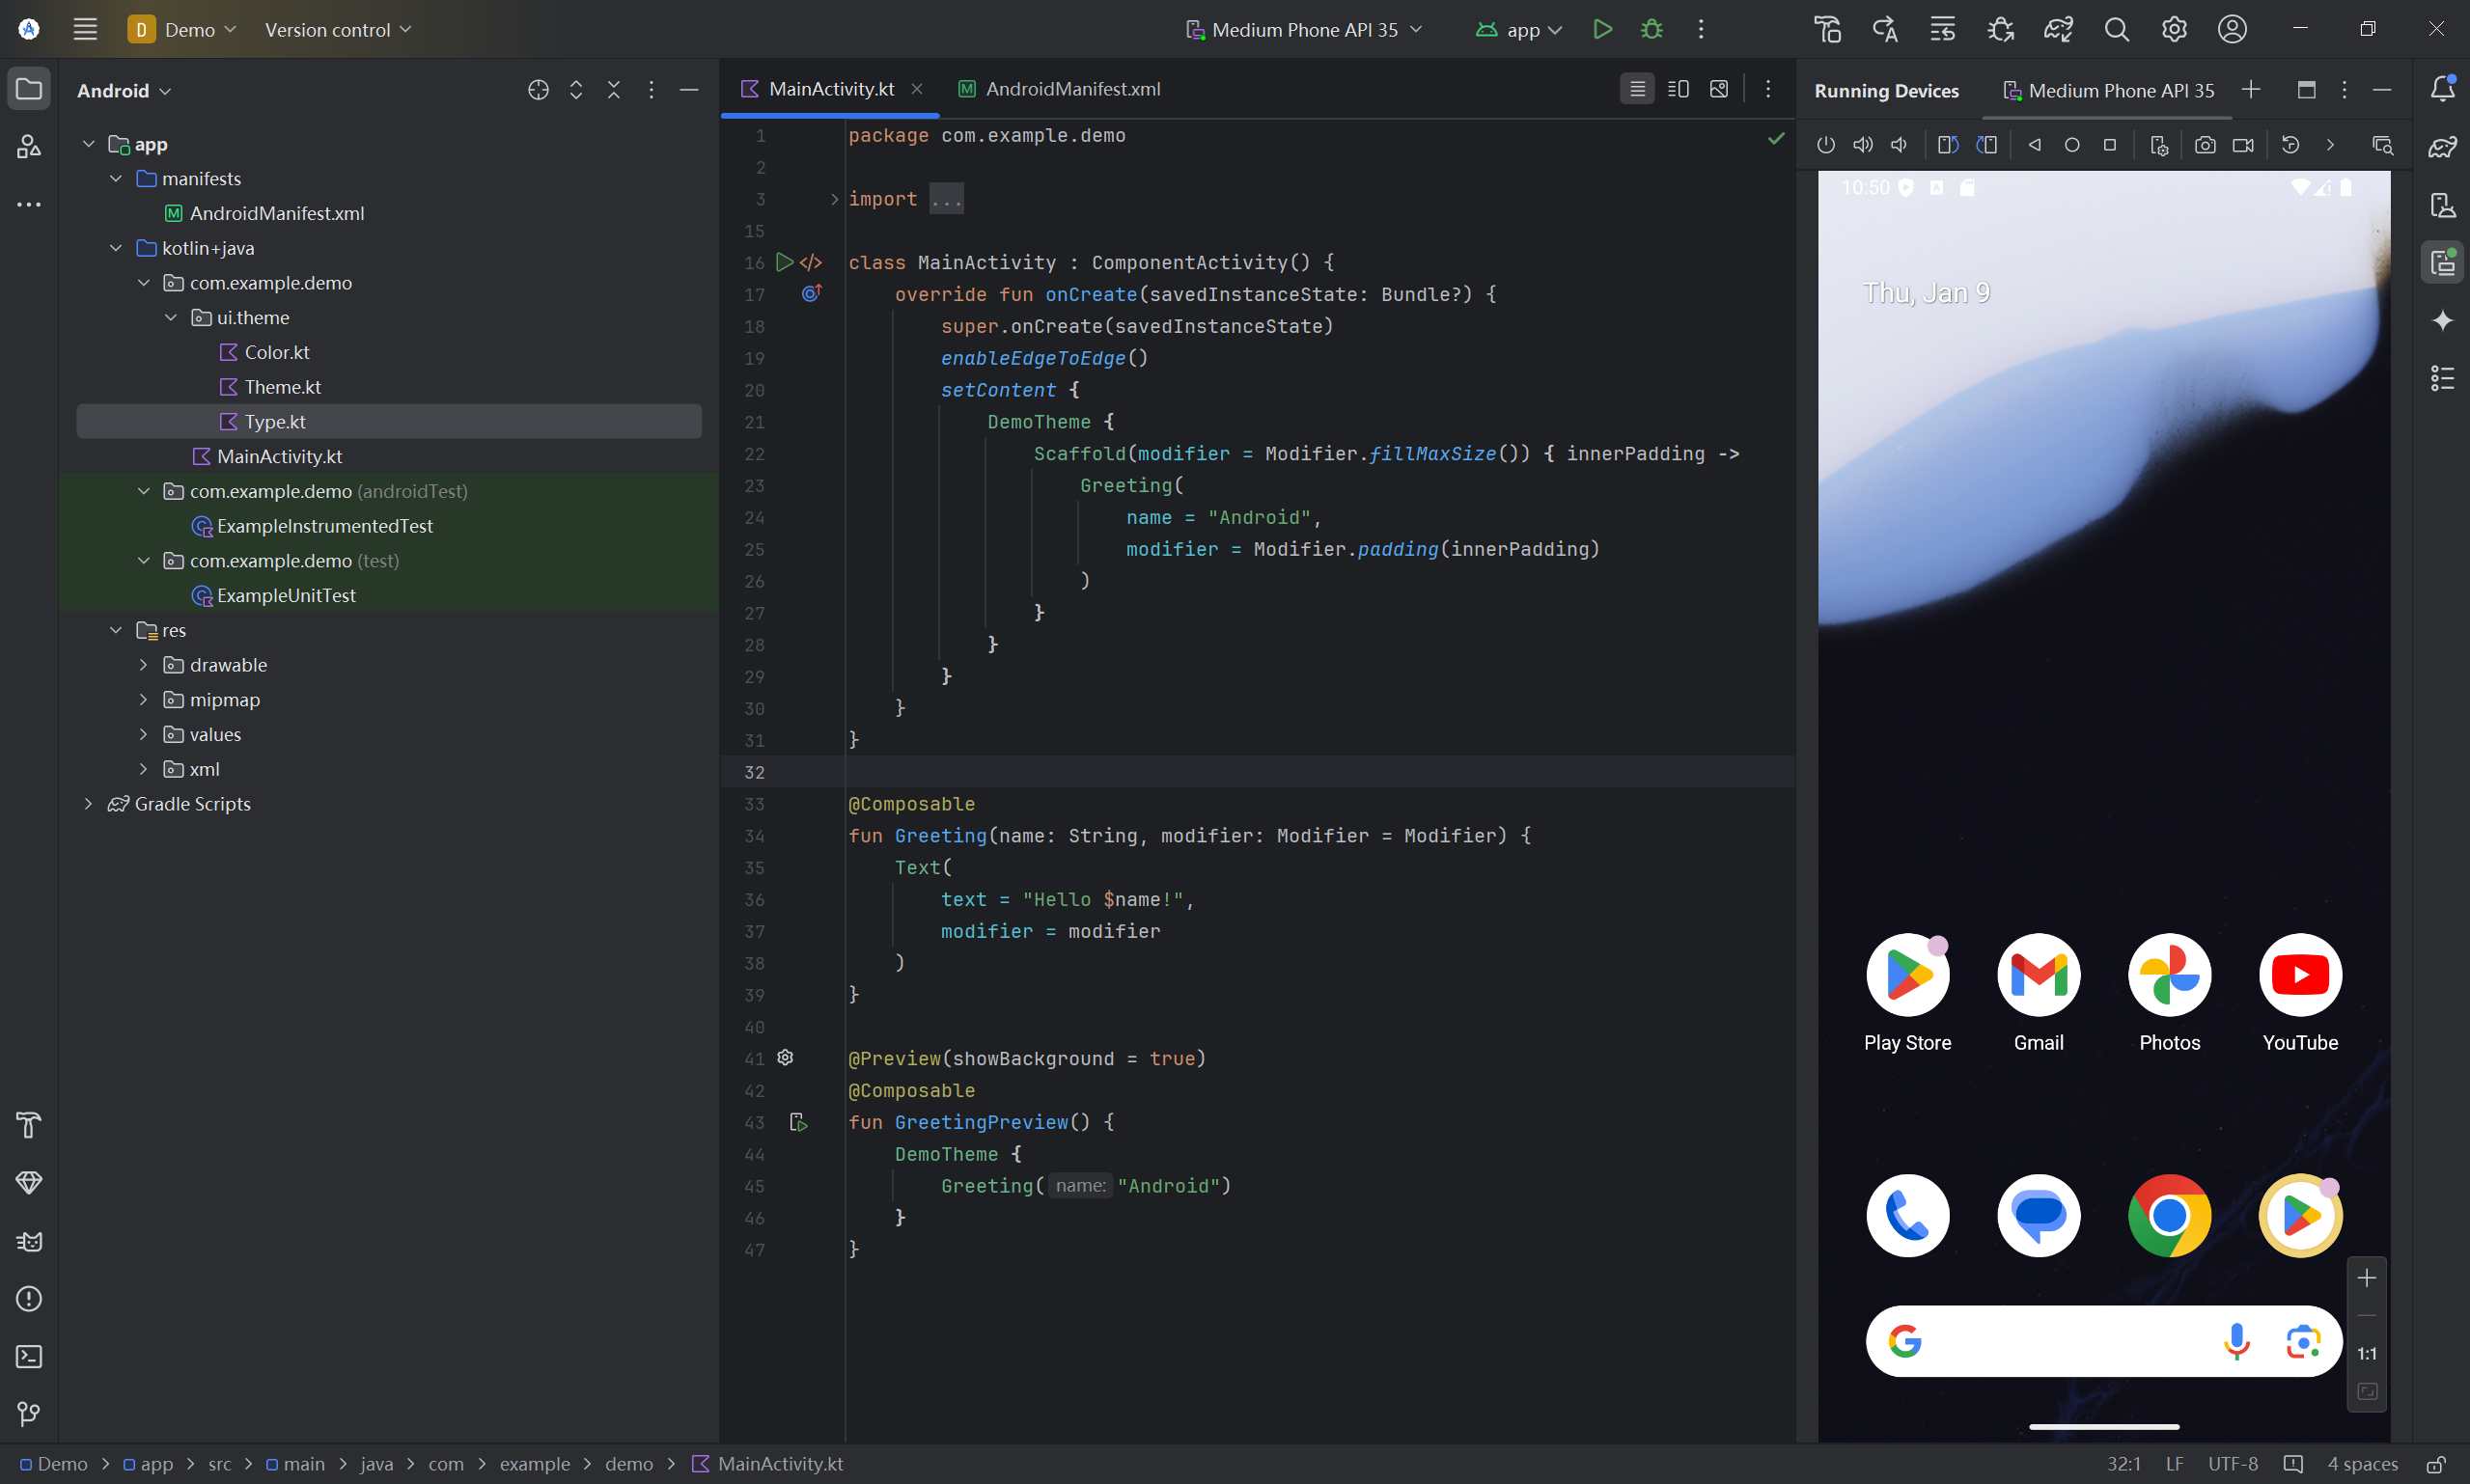Viewport: 2470px width, 1484px height.
Task: Switch editor to Code-only view mode
Action: [1637, 89]
